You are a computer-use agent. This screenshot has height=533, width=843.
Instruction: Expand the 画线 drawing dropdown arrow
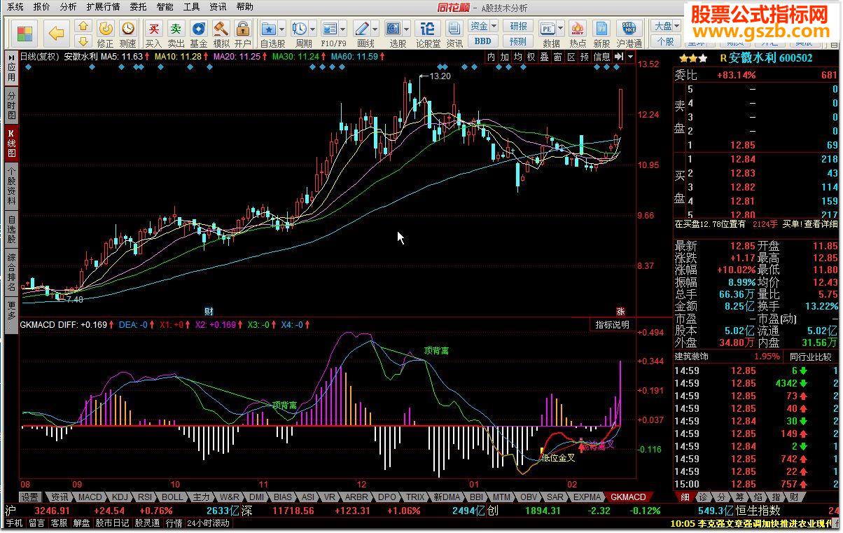coord(376,30)
